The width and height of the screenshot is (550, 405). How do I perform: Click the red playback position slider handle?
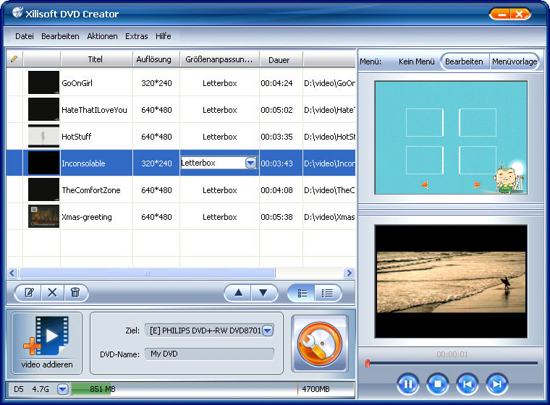point(368,363)
